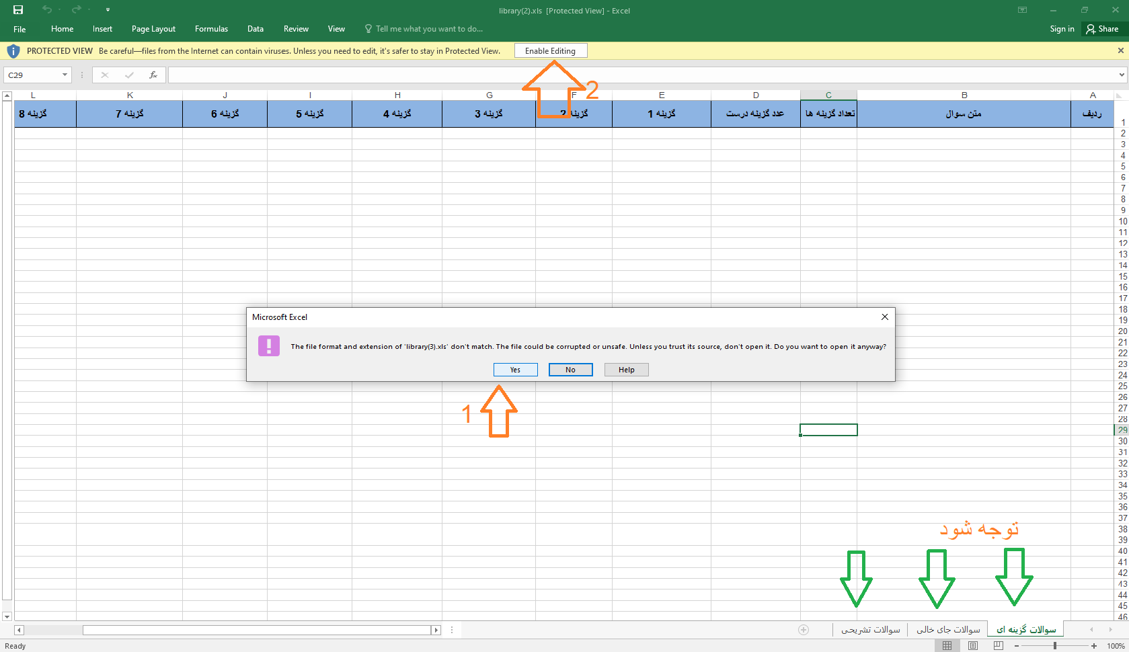Click the Insert Function fx icon

(x=153, y=75)
